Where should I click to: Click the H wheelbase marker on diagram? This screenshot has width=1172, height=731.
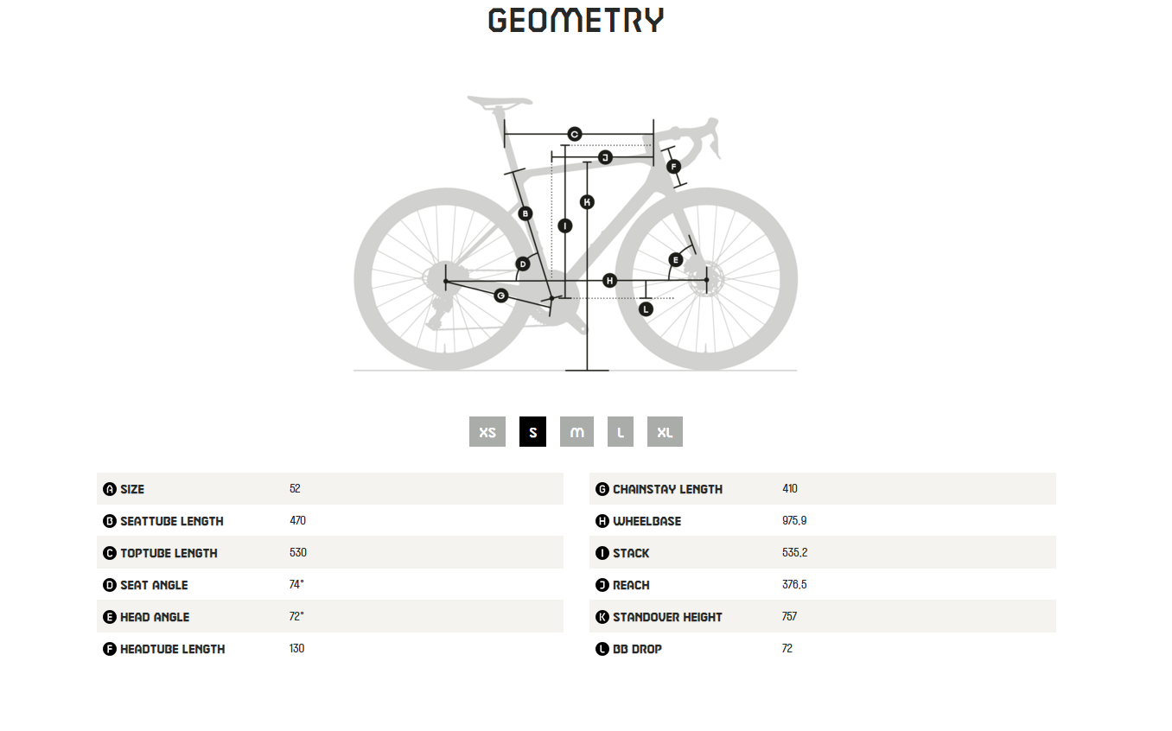pos(610,281)
